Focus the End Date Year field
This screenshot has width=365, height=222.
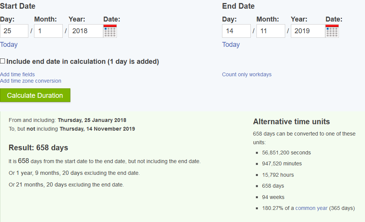coord(308,31)
